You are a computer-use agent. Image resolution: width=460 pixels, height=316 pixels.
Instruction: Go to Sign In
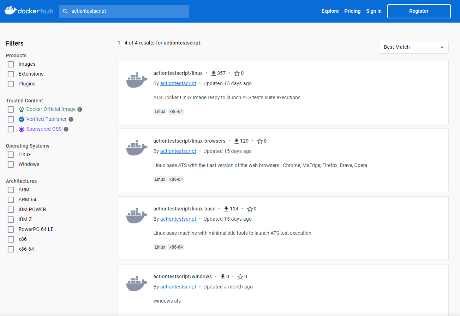coord(374,11)
